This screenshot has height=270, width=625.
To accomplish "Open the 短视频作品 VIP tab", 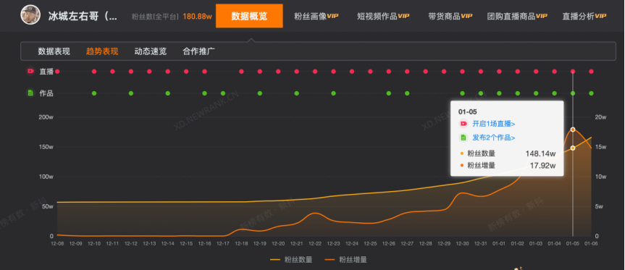I will [x=383, y=17].
